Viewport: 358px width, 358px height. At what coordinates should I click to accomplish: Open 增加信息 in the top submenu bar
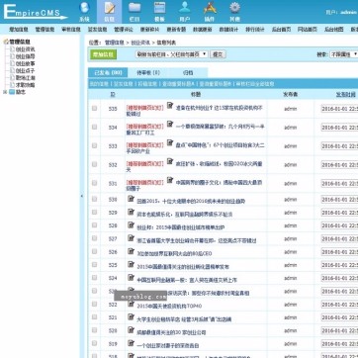19,30
